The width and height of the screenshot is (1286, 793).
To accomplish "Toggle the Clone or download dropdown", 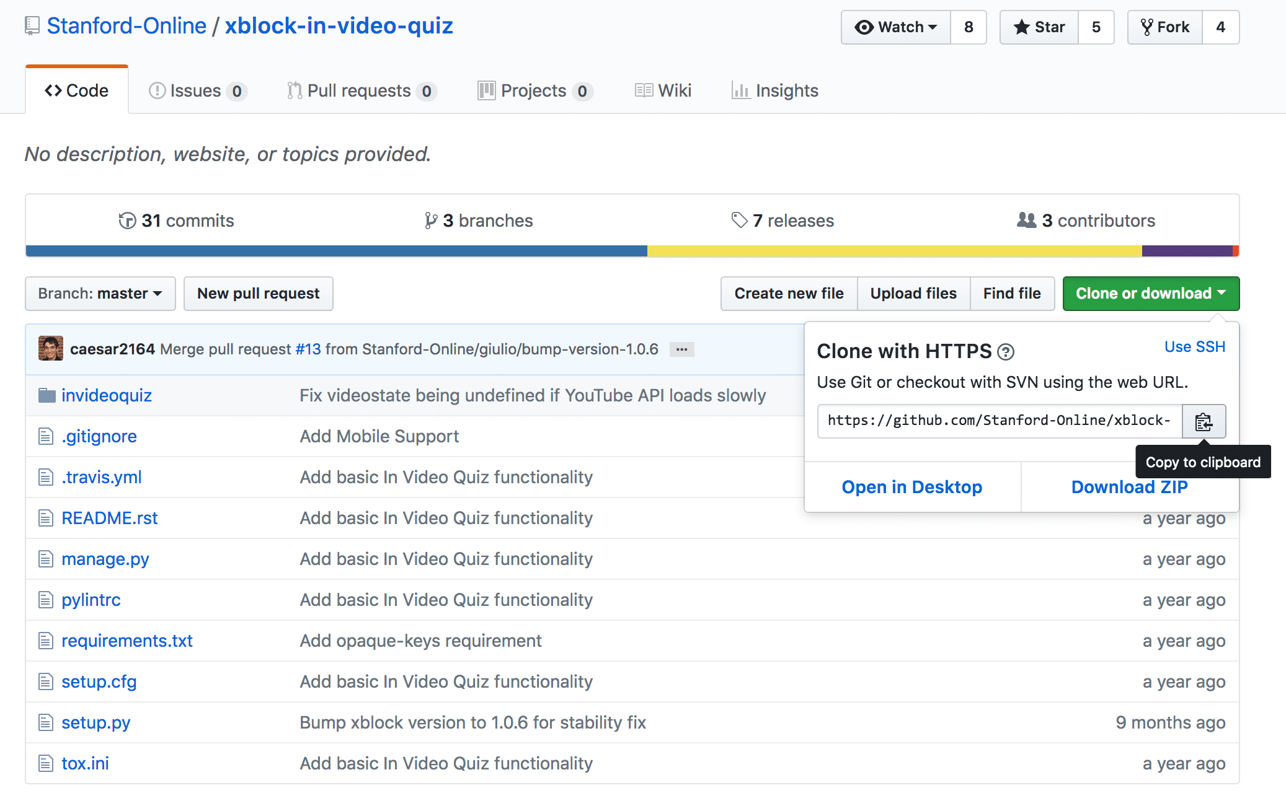I will coord(1151,294).
